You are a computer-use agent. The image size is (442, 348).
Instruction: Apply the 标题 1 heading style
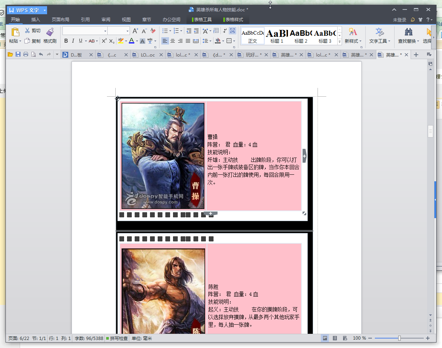point(277,36)
